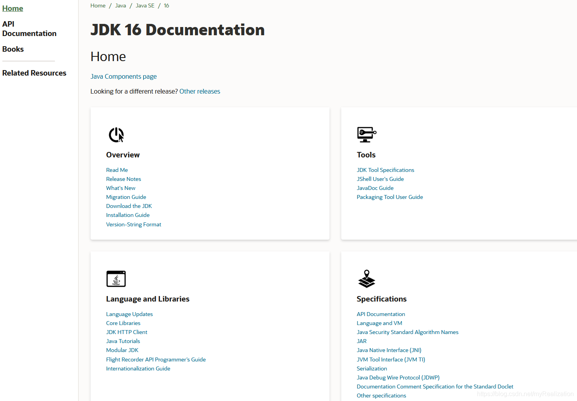577x401 pixels.
Task: Go to Java breadcrumb link
Action: 120,5
